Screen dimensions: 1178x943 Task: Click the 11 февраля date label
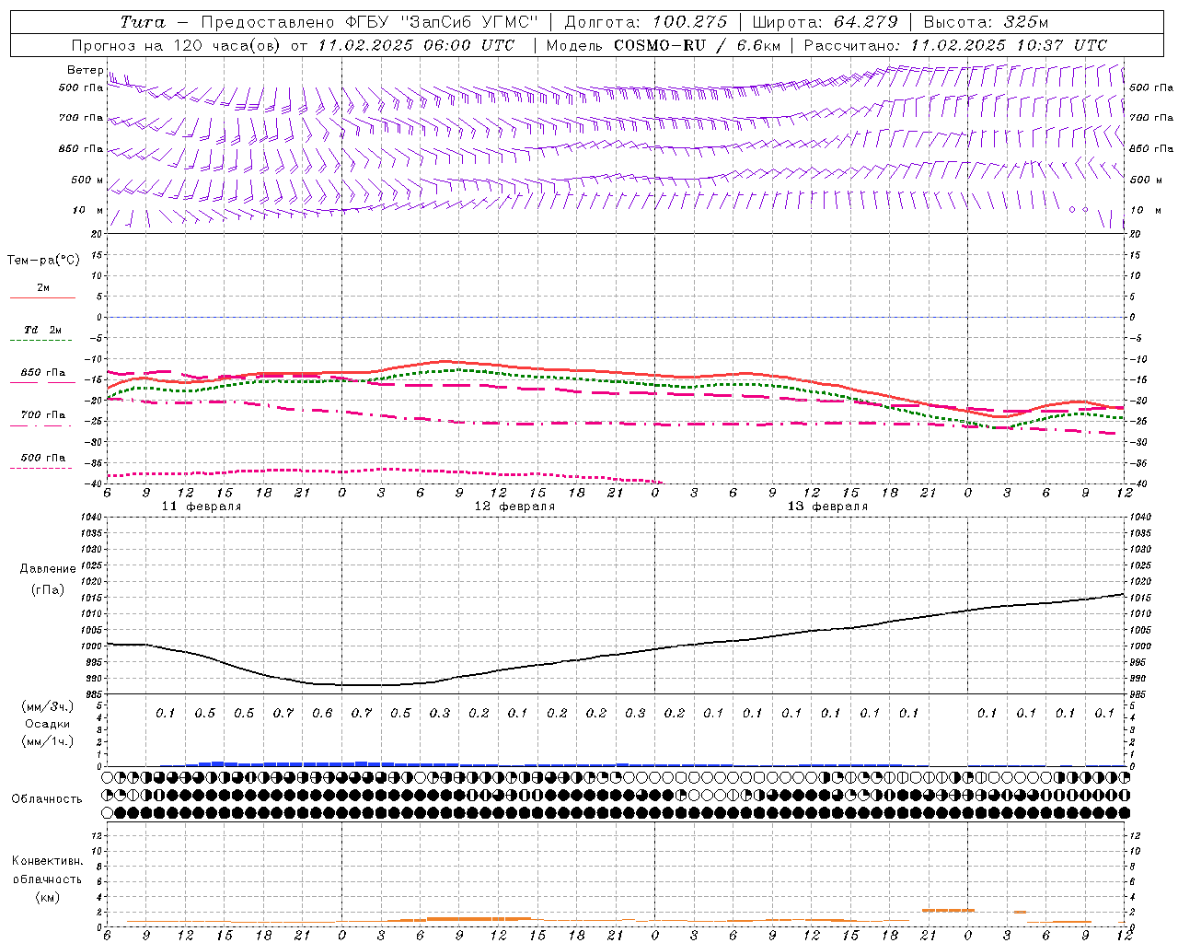tap(202, 506)
